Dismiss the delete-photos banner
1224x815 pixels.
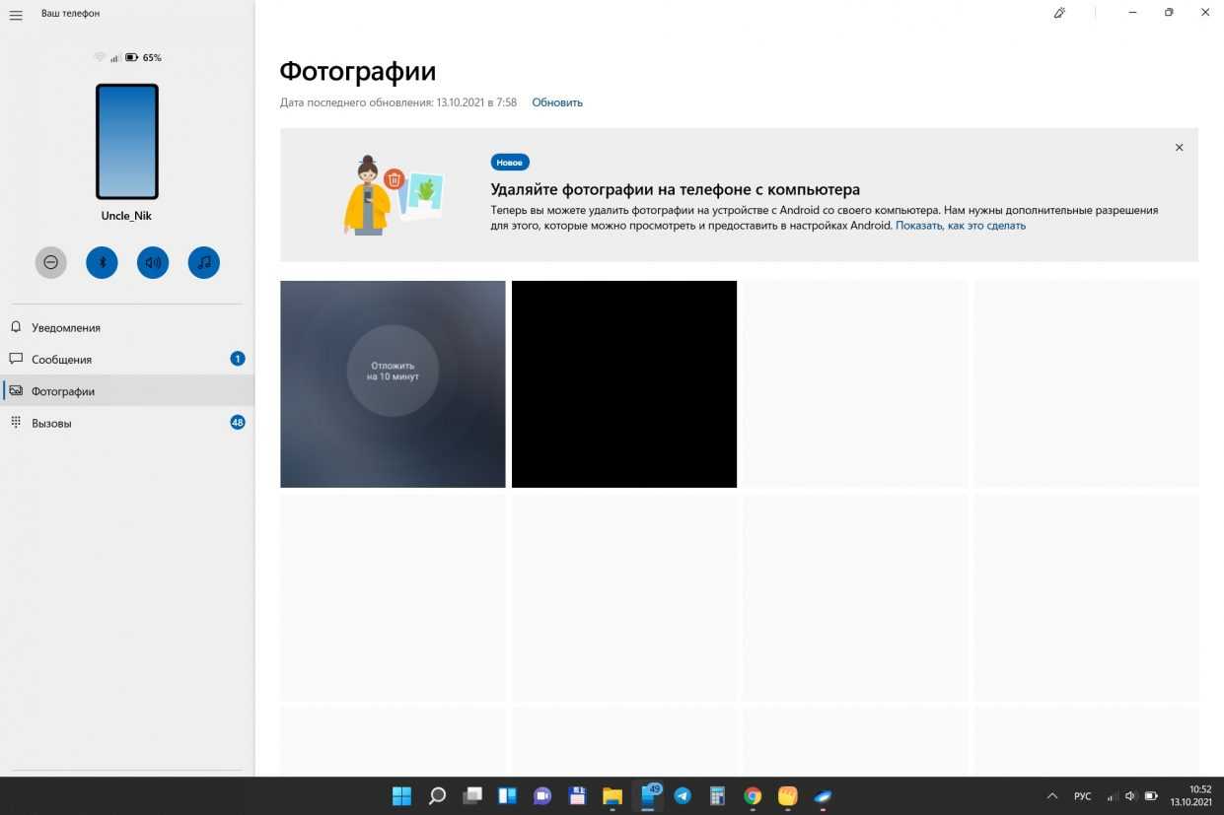click(1179, 148)
